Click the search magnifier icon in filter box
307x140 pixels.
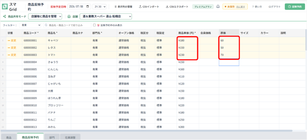pyautogui.click(x=46, y=25)
